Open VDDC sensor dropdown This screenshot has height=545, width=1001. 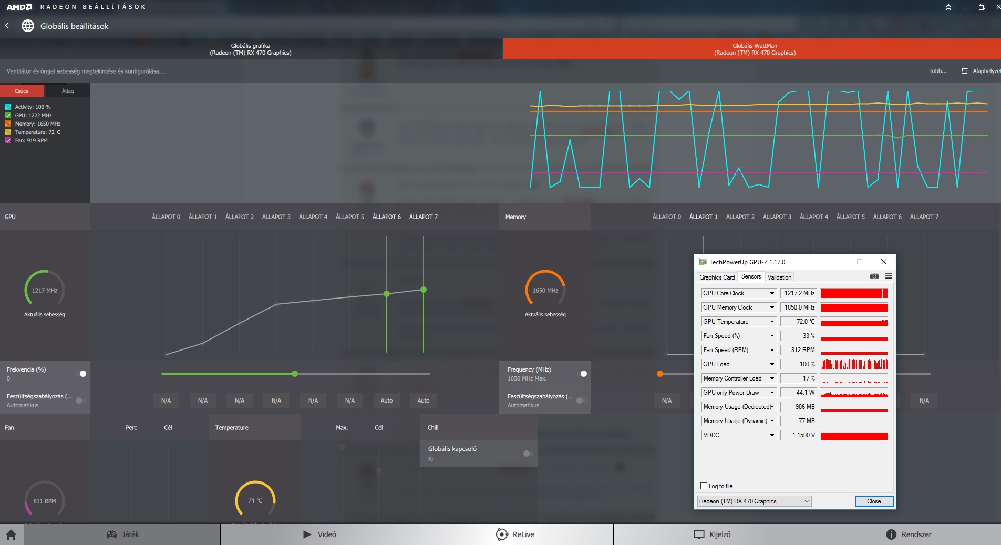(772, 435)
